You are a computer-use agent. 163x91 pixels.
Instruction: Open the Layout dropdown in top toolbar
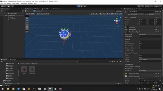click(x=158, y=6)
